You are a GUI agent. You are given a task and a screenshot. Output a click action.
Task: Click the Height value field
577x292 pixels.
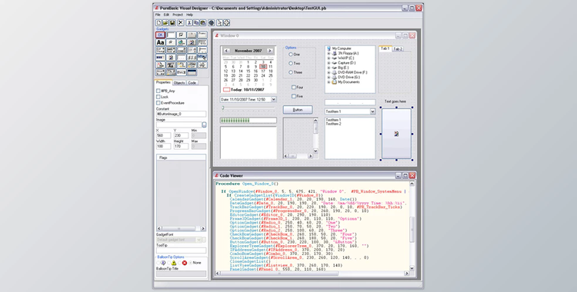pyautogui.click(x=181, y=146)
